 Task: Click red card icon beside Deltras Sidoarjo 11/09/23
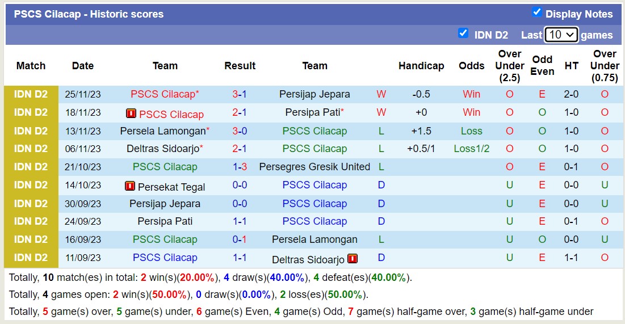click(353, 259)
